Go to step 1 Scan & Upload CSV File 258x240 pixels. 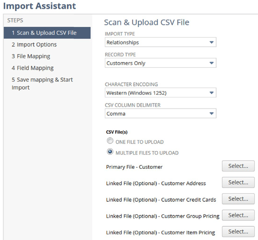click(x=47, y=33)
